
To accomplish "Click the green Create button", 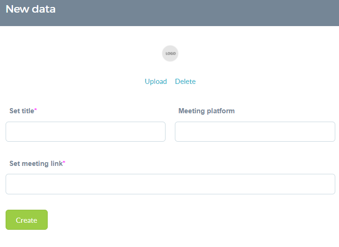I will point(27,220).
